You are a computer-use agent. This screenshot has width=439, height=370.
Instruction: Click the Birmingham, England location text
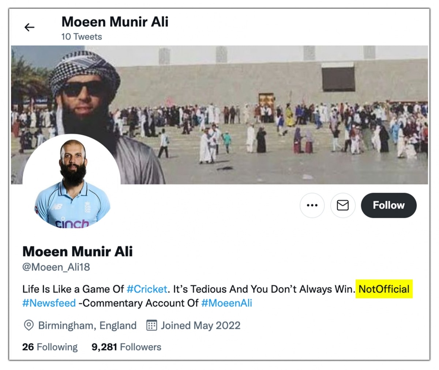[87, 325]
